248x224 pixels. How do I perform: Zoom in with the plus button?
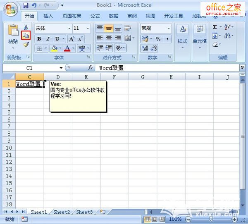pos(234,219)
